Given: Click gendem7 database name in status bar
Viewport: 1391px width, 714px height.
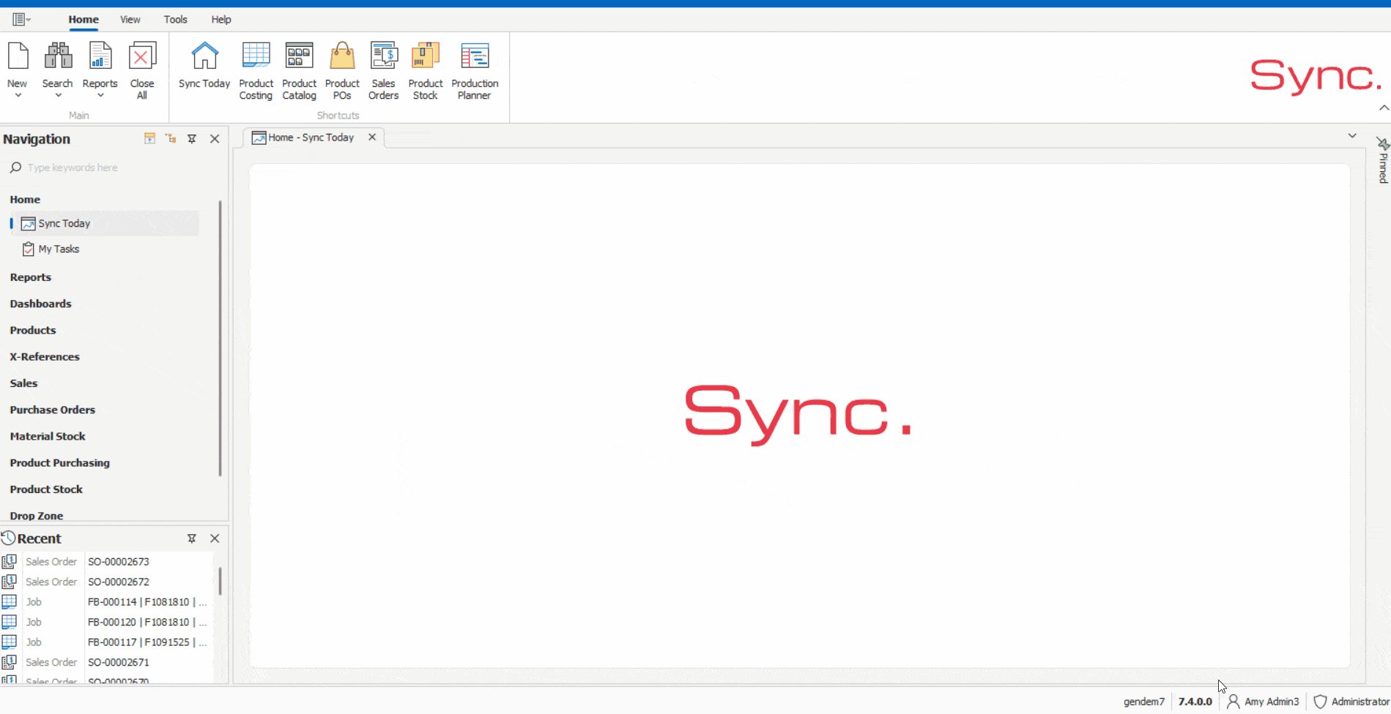Looking at the screenshot, I should (x=1143, y=702).
